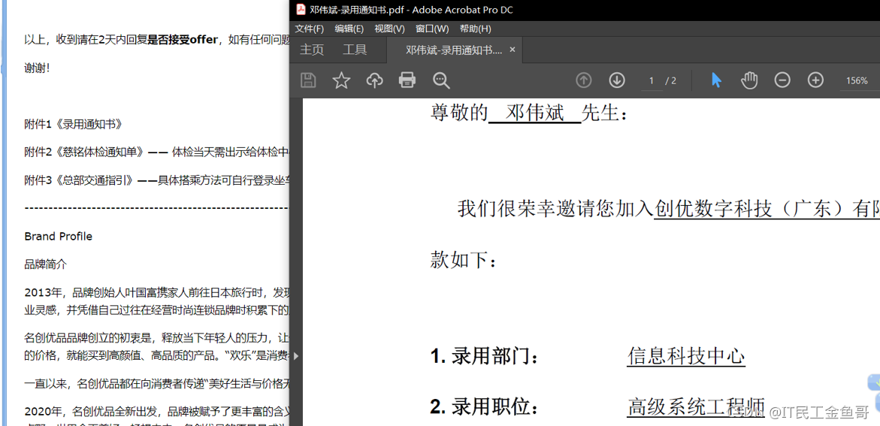Open the 帮助(H) menu
The image size is (880, 426).
point(476,29)
